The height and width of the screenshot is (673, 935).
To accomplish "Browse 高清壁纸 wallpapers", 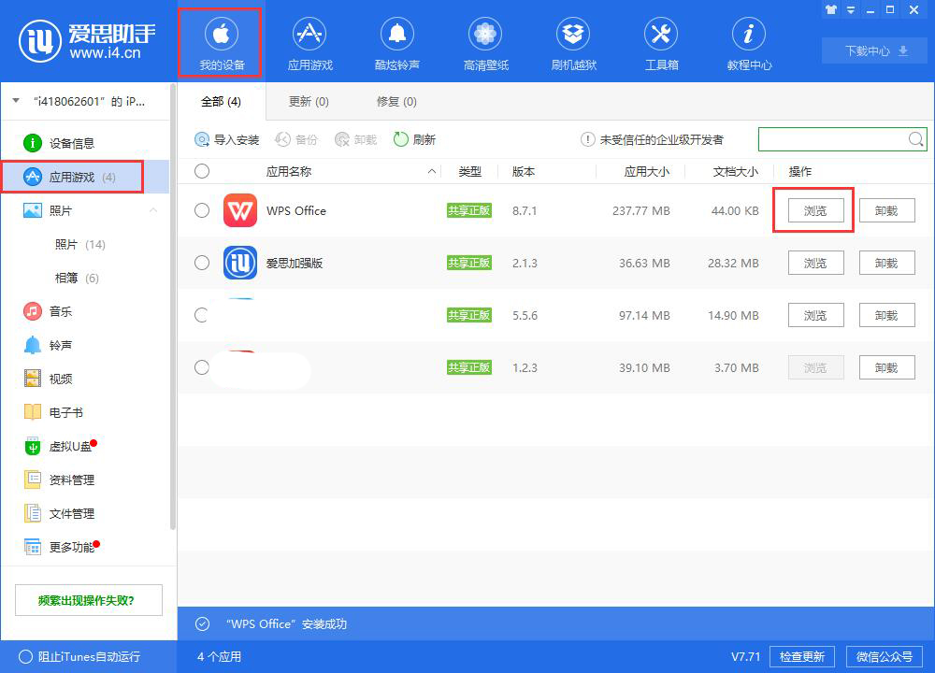I will (x=484, y=41).
